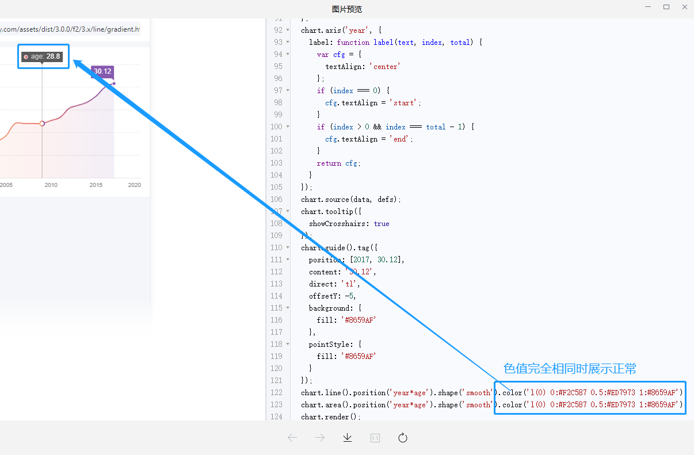Click the 图片预览 title bar text
The image size is (694, 455).
[x=347, y=9]
